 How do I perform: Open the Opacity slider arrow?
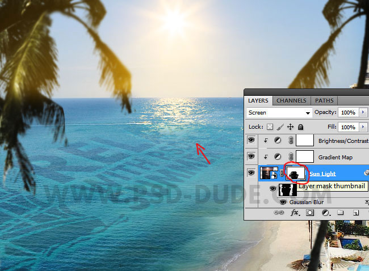[x=363, y=113]
